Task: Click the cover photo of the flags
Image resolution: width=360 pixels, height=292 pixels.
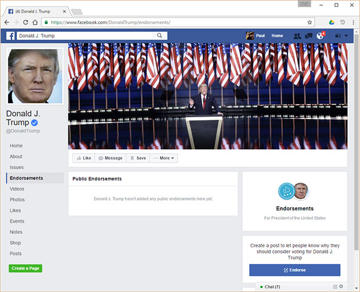Action: point(208,96)
